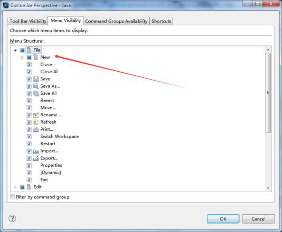
Task: Uncheck the Save checkbox
Action: (x=29, y=79)
